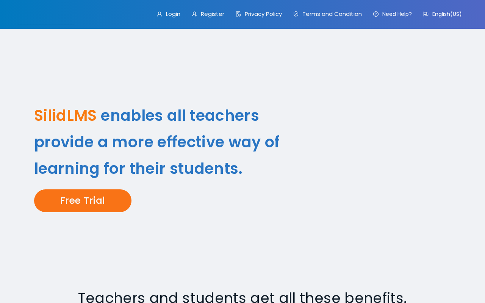Click the "learning for their students." line
The height and width of the screenshot is (303, 485).
click(x=138, y=169)
